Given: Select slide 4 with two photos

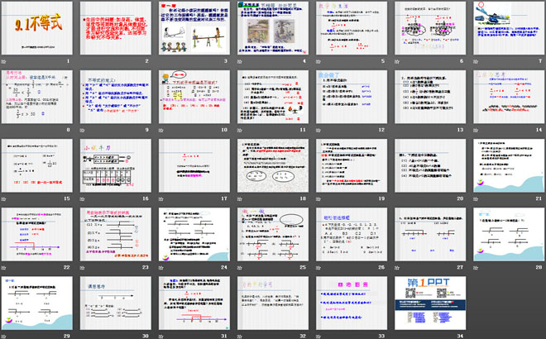Looking at the screenshot, I should pyautogui.click(x=273, y=28).
